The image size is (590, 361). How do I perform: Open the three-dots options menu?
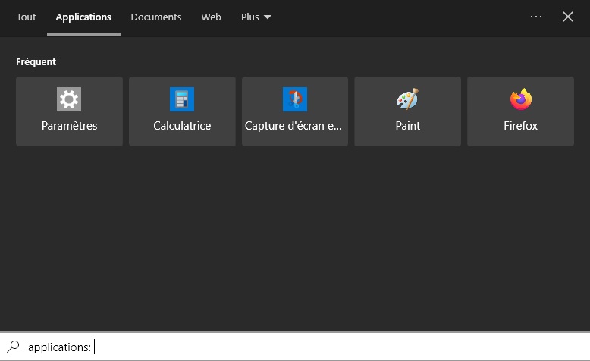[536, 17]
